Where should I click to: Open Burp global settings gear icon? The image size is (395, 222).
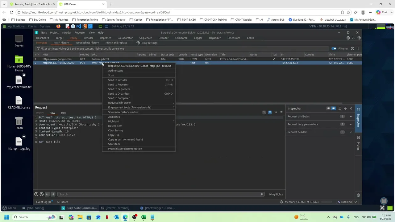coord(359,38)
